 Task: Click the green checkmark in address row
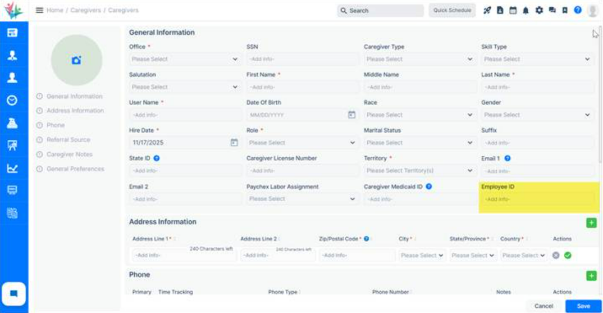(x=568, y=255)
